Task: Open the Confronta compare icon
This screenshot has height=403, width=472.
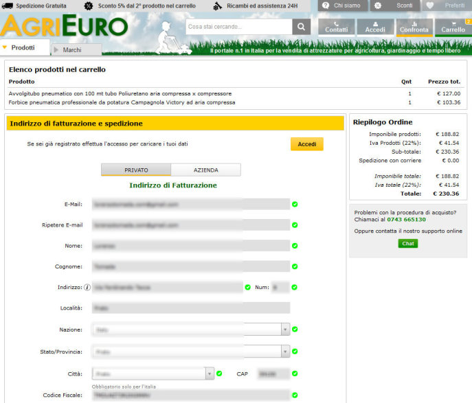Action: point(414,27)
